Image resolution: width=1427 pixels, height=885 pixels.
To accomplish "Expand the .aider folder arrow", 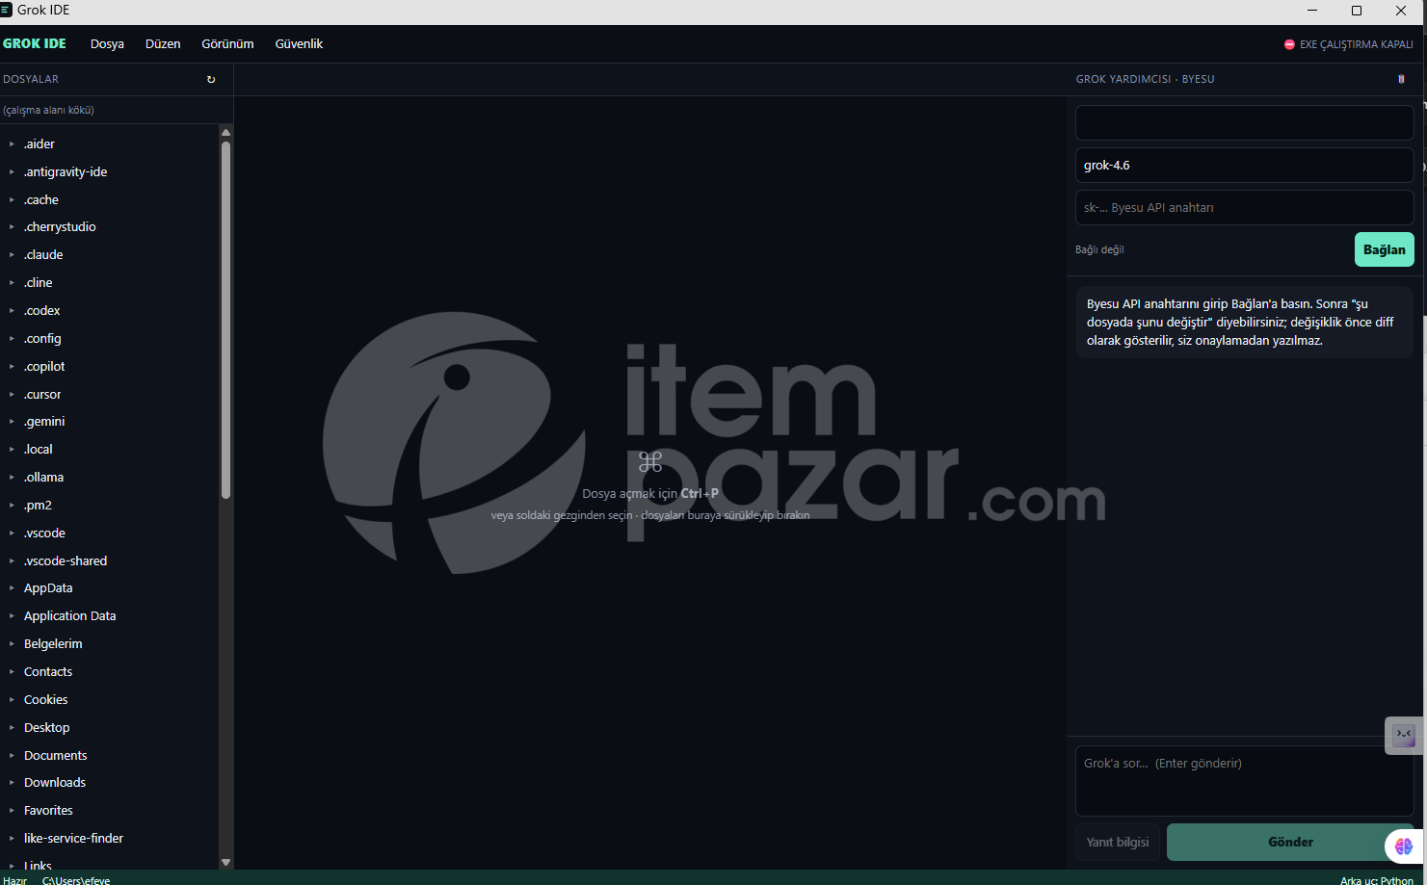I will 12,144.
